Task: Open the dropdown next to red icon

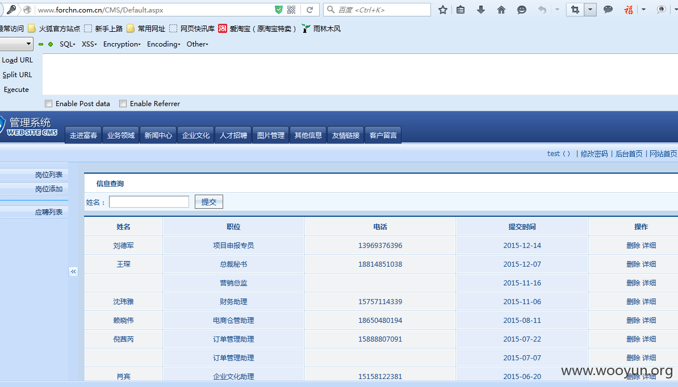Action: [643, 10]
